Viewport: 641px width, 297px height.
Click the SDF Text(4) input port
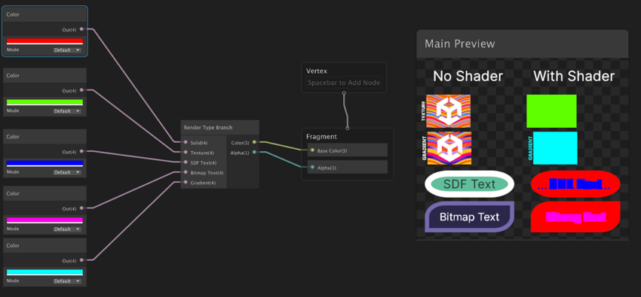coord(186,162)
